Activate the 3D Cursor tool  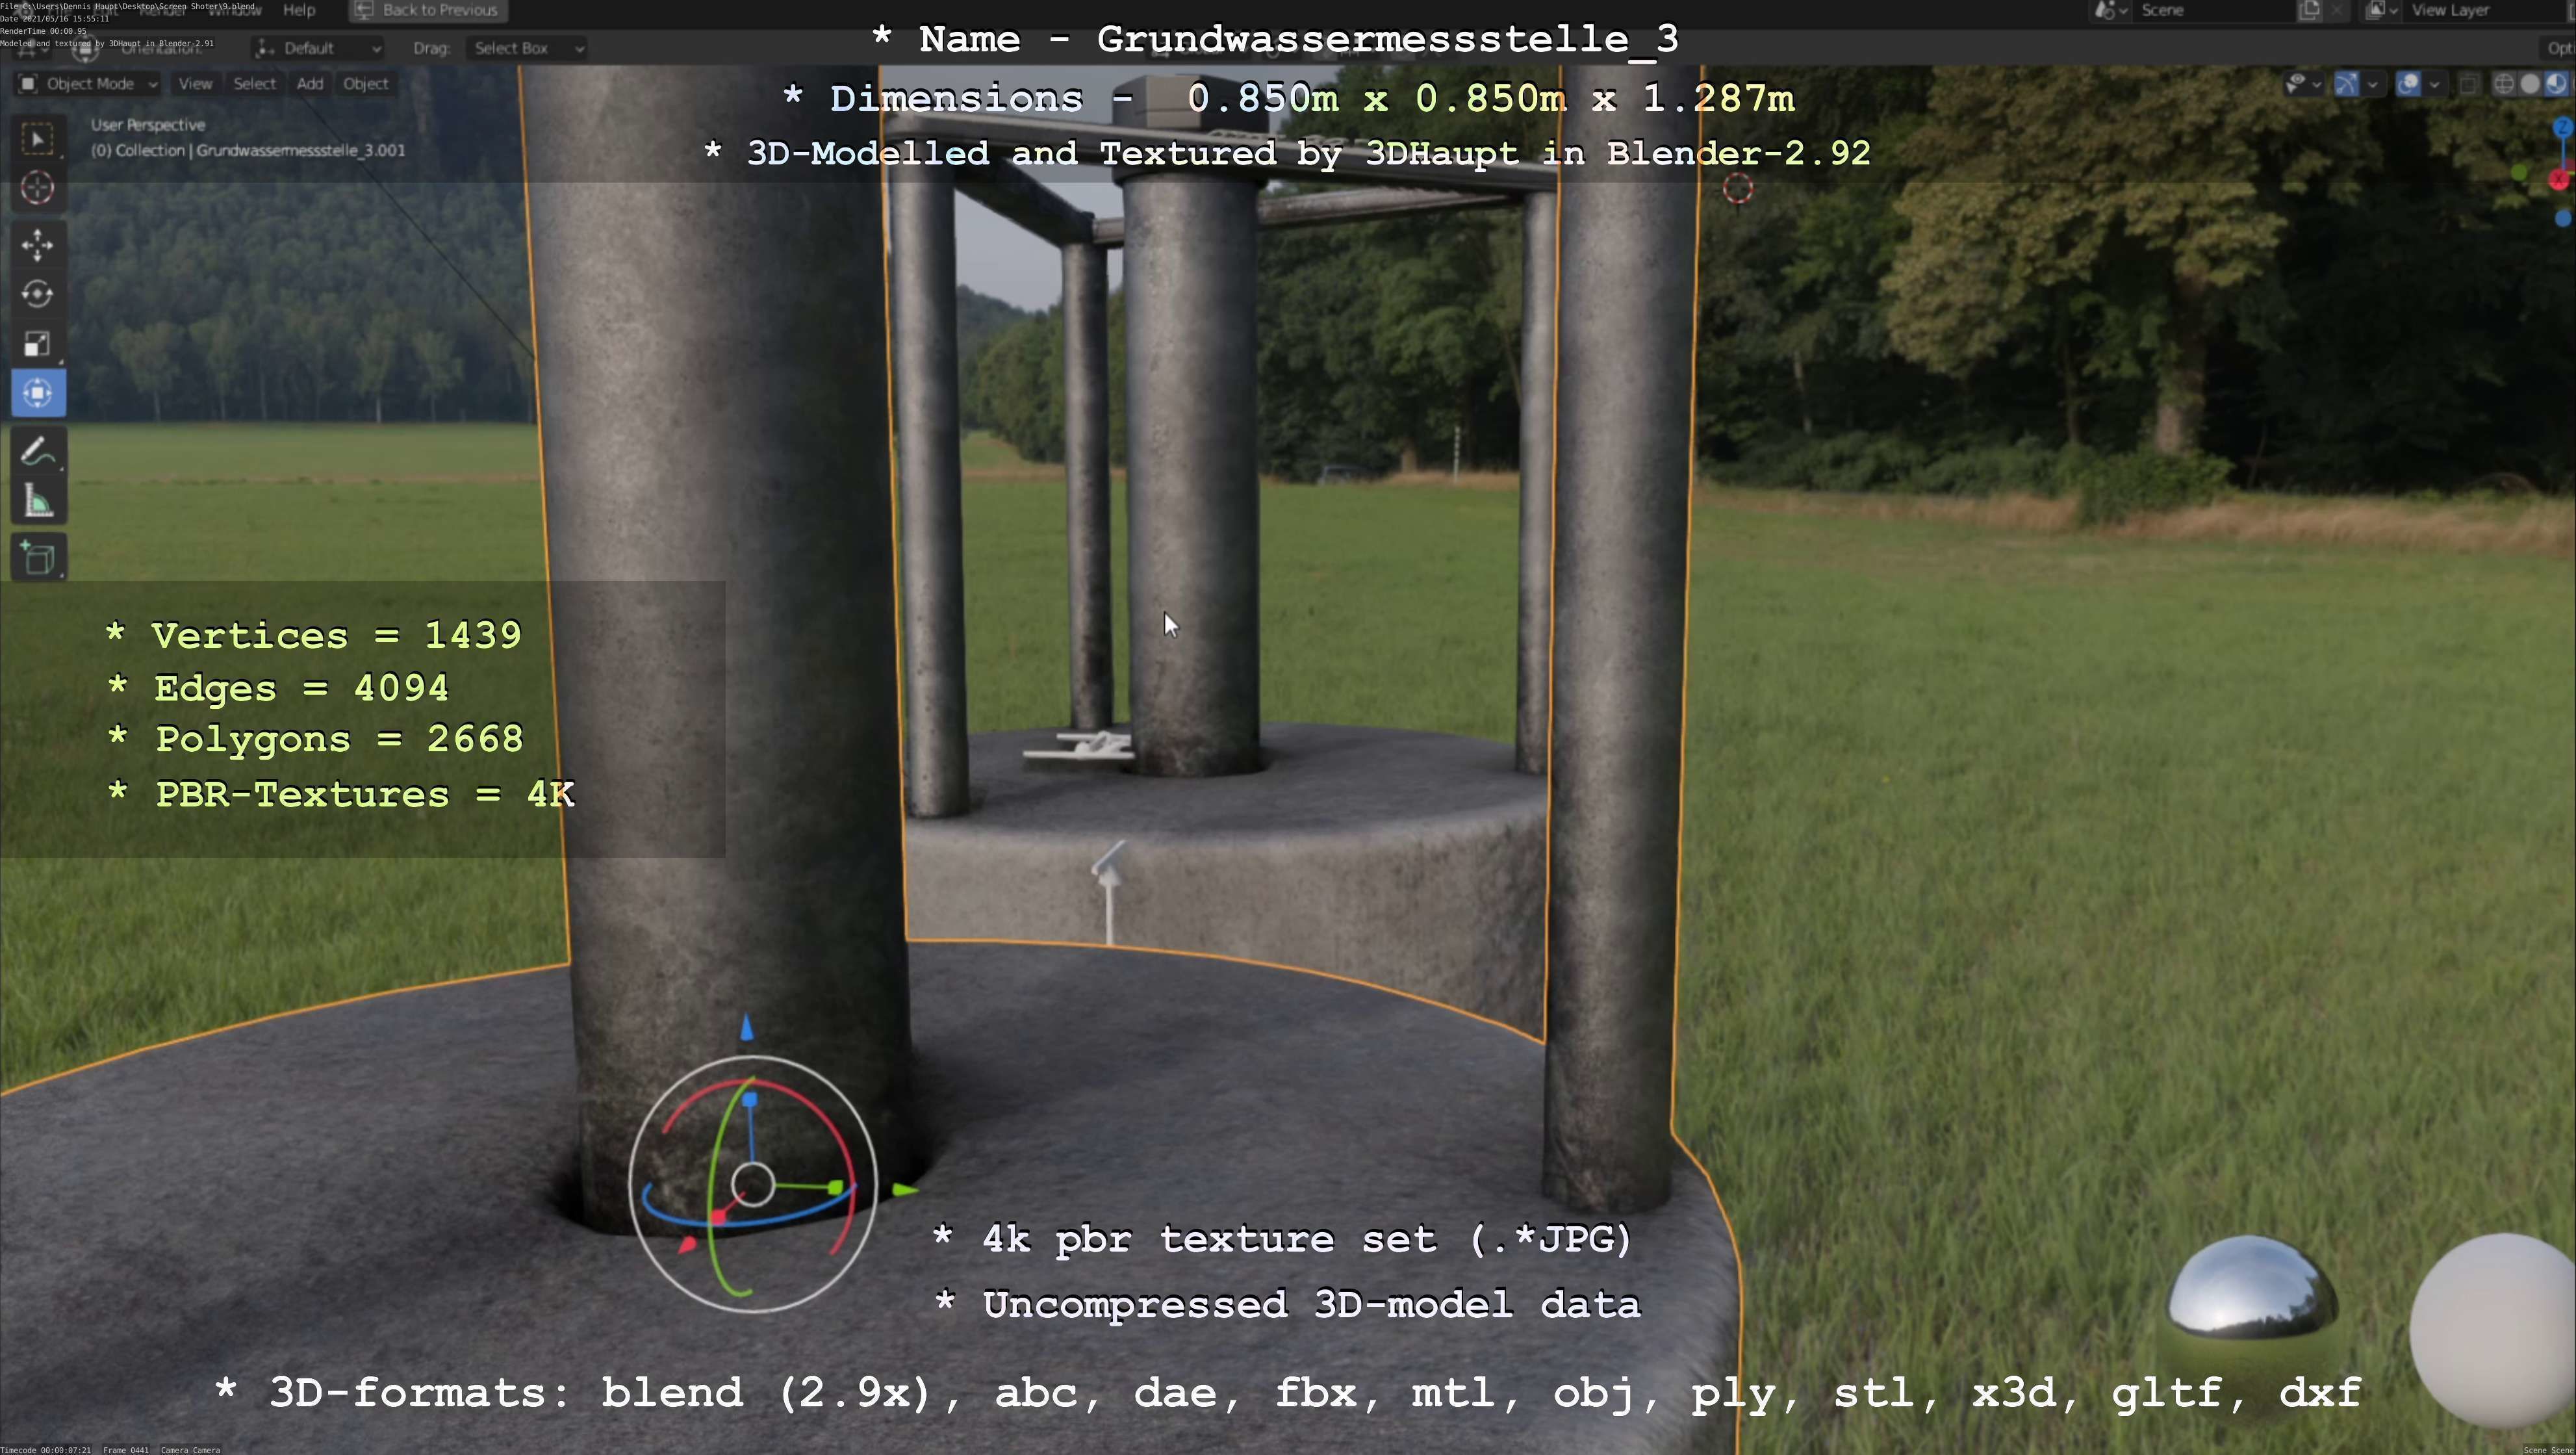pyautogui.click(x=38, y=188)
